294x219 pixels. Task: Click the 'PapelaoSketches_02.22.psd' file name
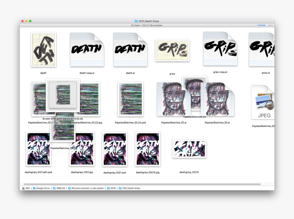[130, 123]
